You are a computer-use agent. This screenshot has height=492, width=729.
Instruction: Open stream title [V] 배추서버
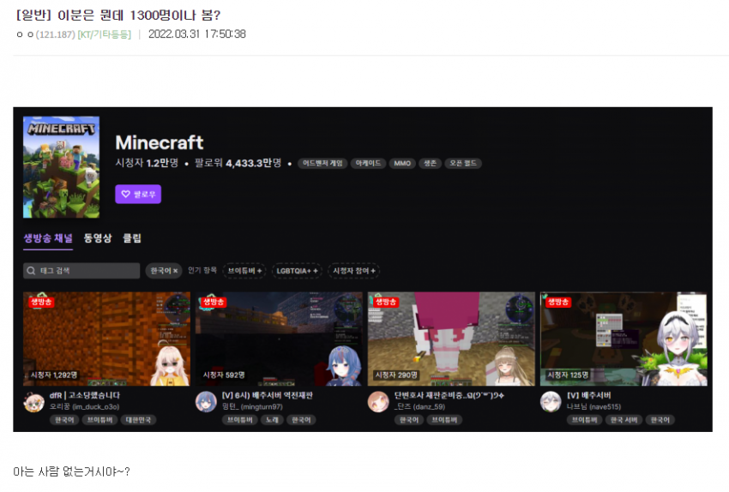588,395
